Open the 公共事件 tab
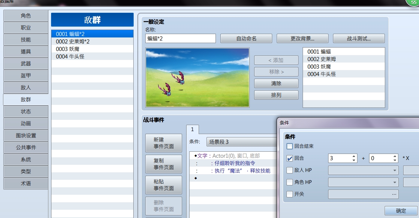 (x=26, y=147)
